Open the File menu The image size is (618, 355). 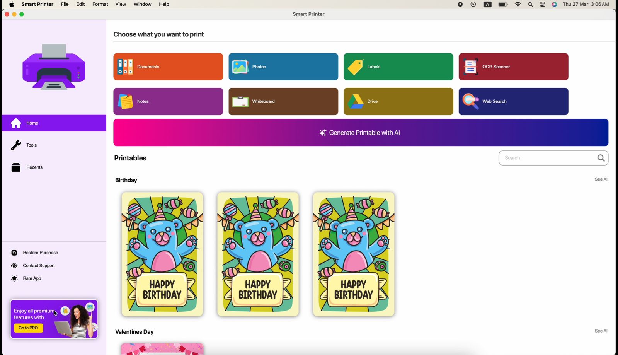pos(65,4)
